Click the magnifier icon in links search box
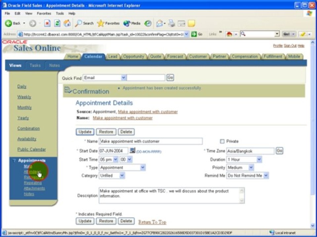Image resolution: width=317 pixels, height=237 pixels. (x=243, y=34)
